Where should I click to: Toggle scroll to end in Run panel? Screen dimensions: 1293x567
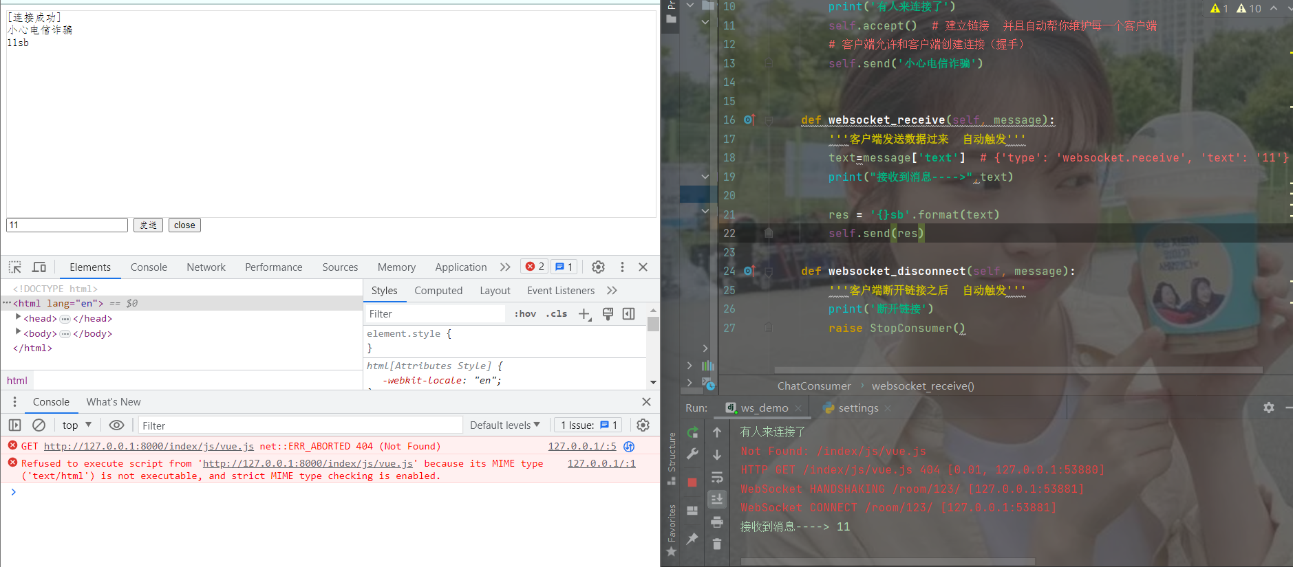click(x=717, y=500)
